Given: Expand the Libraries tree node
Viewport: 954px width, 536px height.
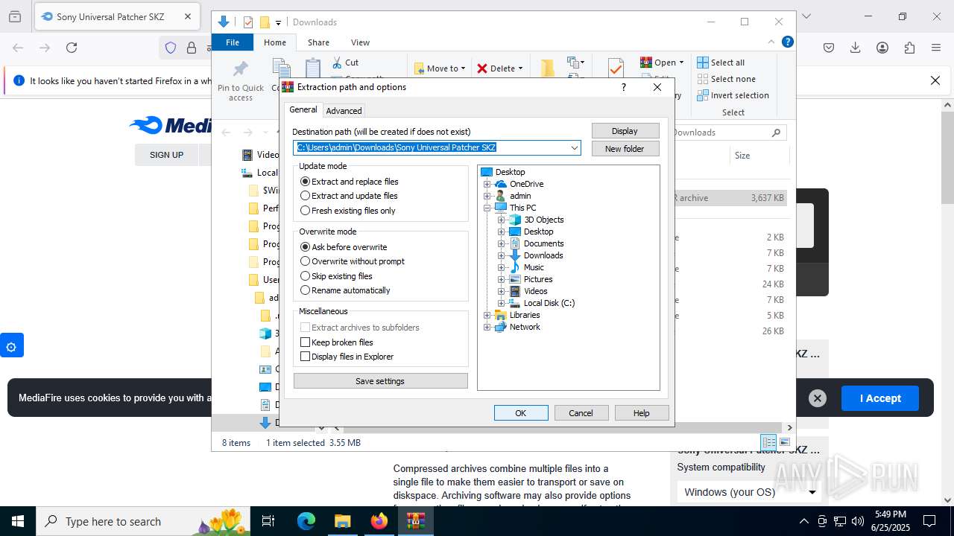Looking at the screenshot, I should pyautogui.click(x=487, y=315).
